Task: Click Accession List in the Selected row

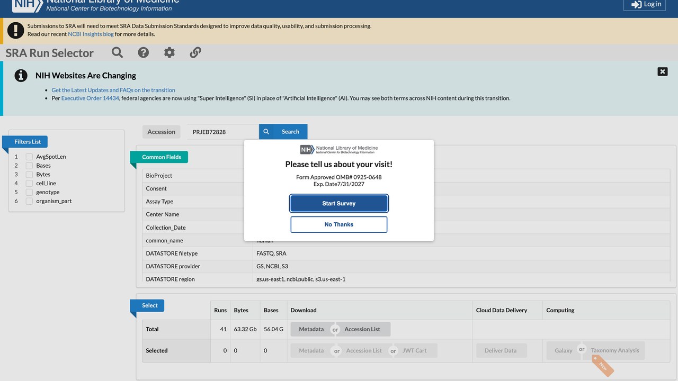Action: (364, 350)
